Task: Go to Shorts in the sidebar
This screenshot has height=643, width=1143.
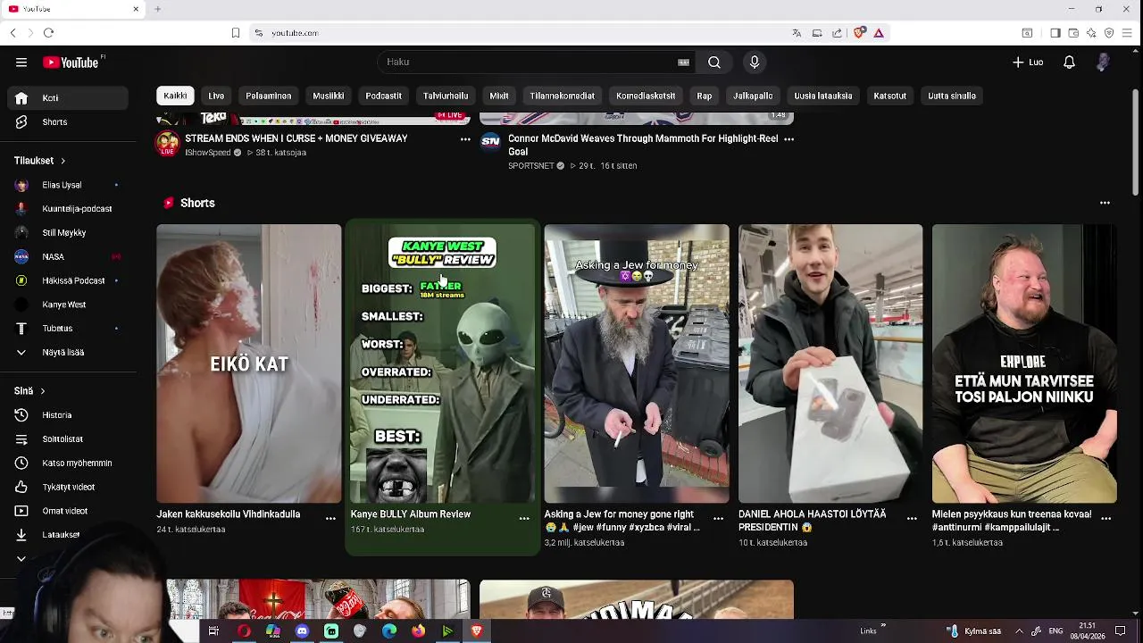Action: point(68,122)
